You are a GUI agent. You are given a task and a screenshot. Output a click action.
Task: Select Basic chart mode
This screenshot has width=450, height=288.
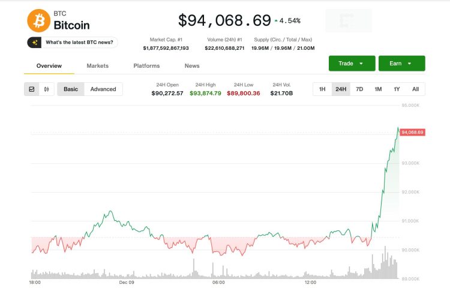click(x=71, y=89)
